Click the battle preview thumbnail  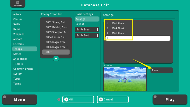pyautogui.click(x=125, y=79)
